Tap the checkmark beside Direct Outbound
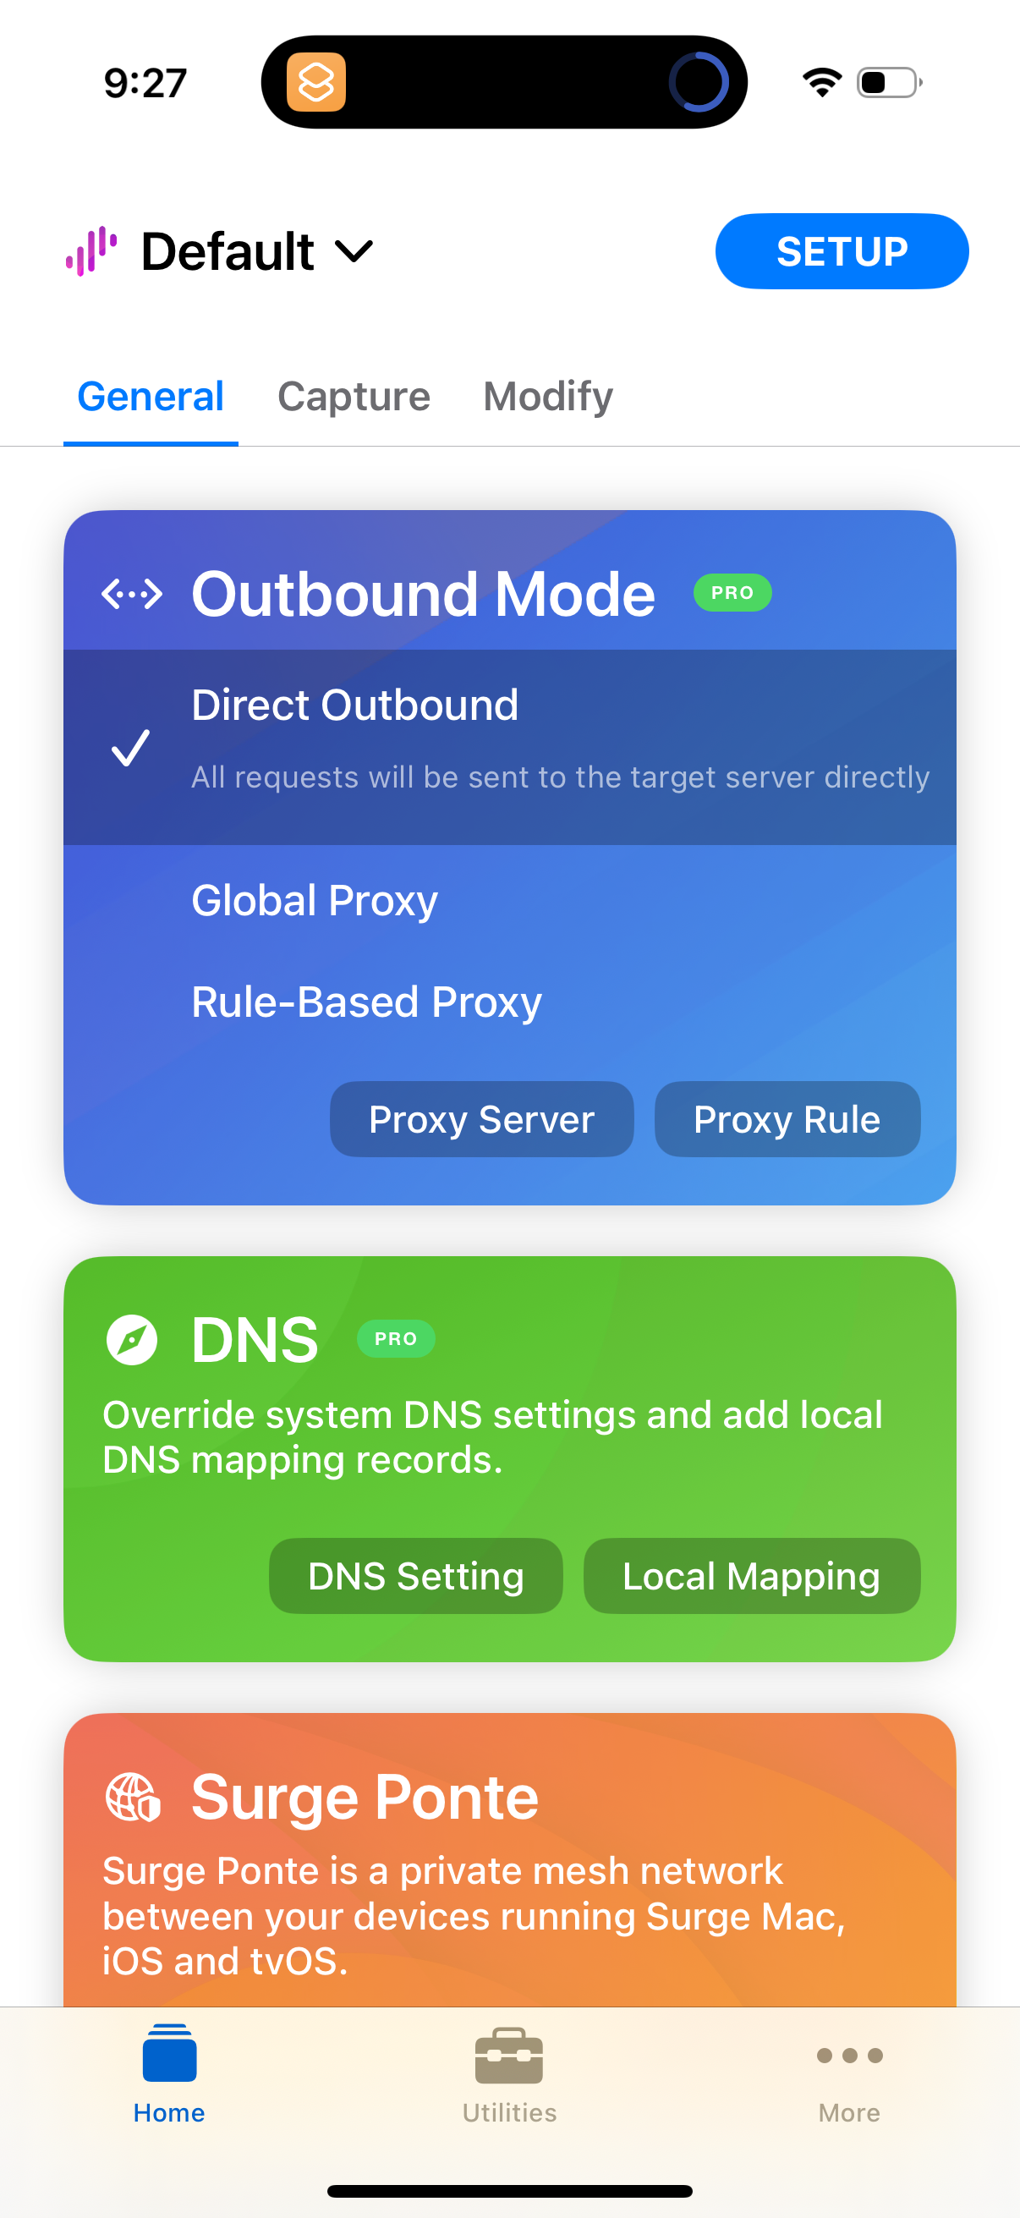1020x2218 pixels. point(131,746)
